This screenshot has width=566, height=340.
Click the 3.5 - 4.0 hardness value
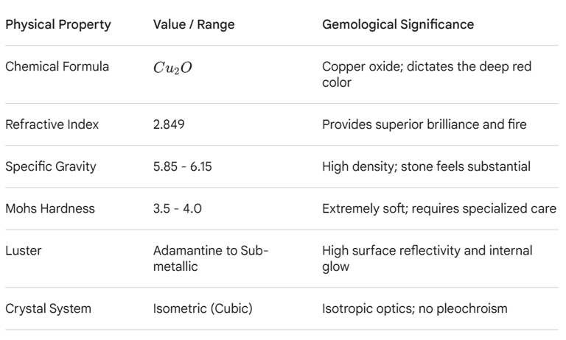click(x=175, y=208)
